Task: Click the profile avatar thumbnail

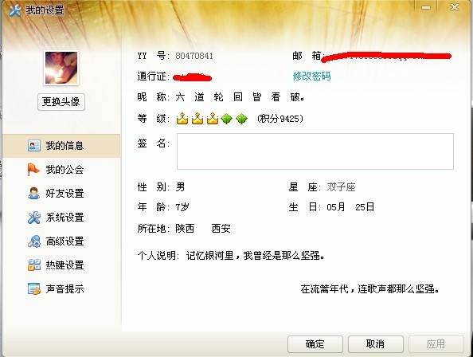Action: (61, 68)
